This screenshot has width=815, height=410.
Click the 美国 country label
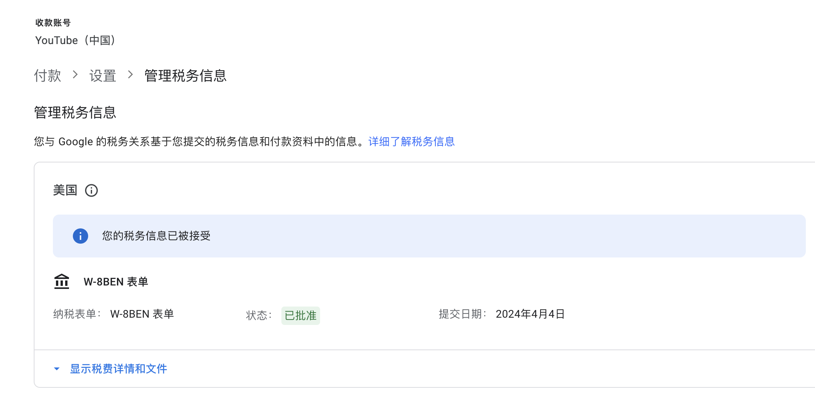(x=65, y=190)
